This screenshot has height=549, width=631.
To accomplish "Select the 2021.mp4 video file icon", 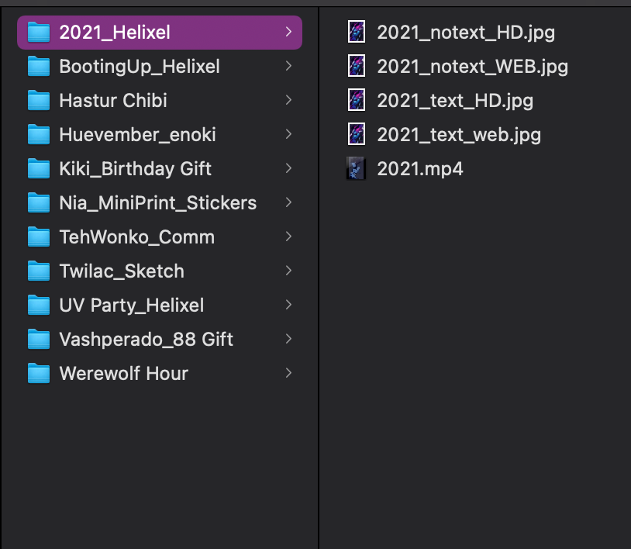I will [357, 168].
